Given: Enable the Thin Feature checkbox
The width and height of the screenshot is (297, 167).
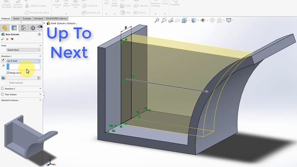Looking at the screenshot, I should click(x=2, y=94).
